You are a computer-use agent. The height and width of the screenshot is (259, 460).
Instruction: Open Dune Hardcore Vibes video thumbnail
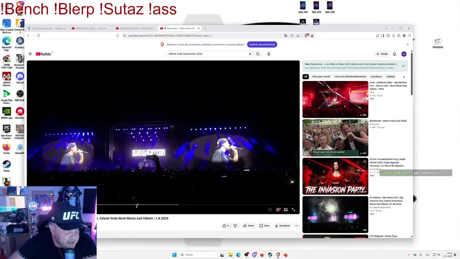335,99
